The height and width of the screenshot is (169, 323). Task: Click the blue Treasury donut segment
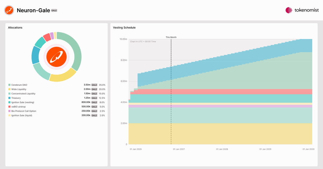click(35, 55)
